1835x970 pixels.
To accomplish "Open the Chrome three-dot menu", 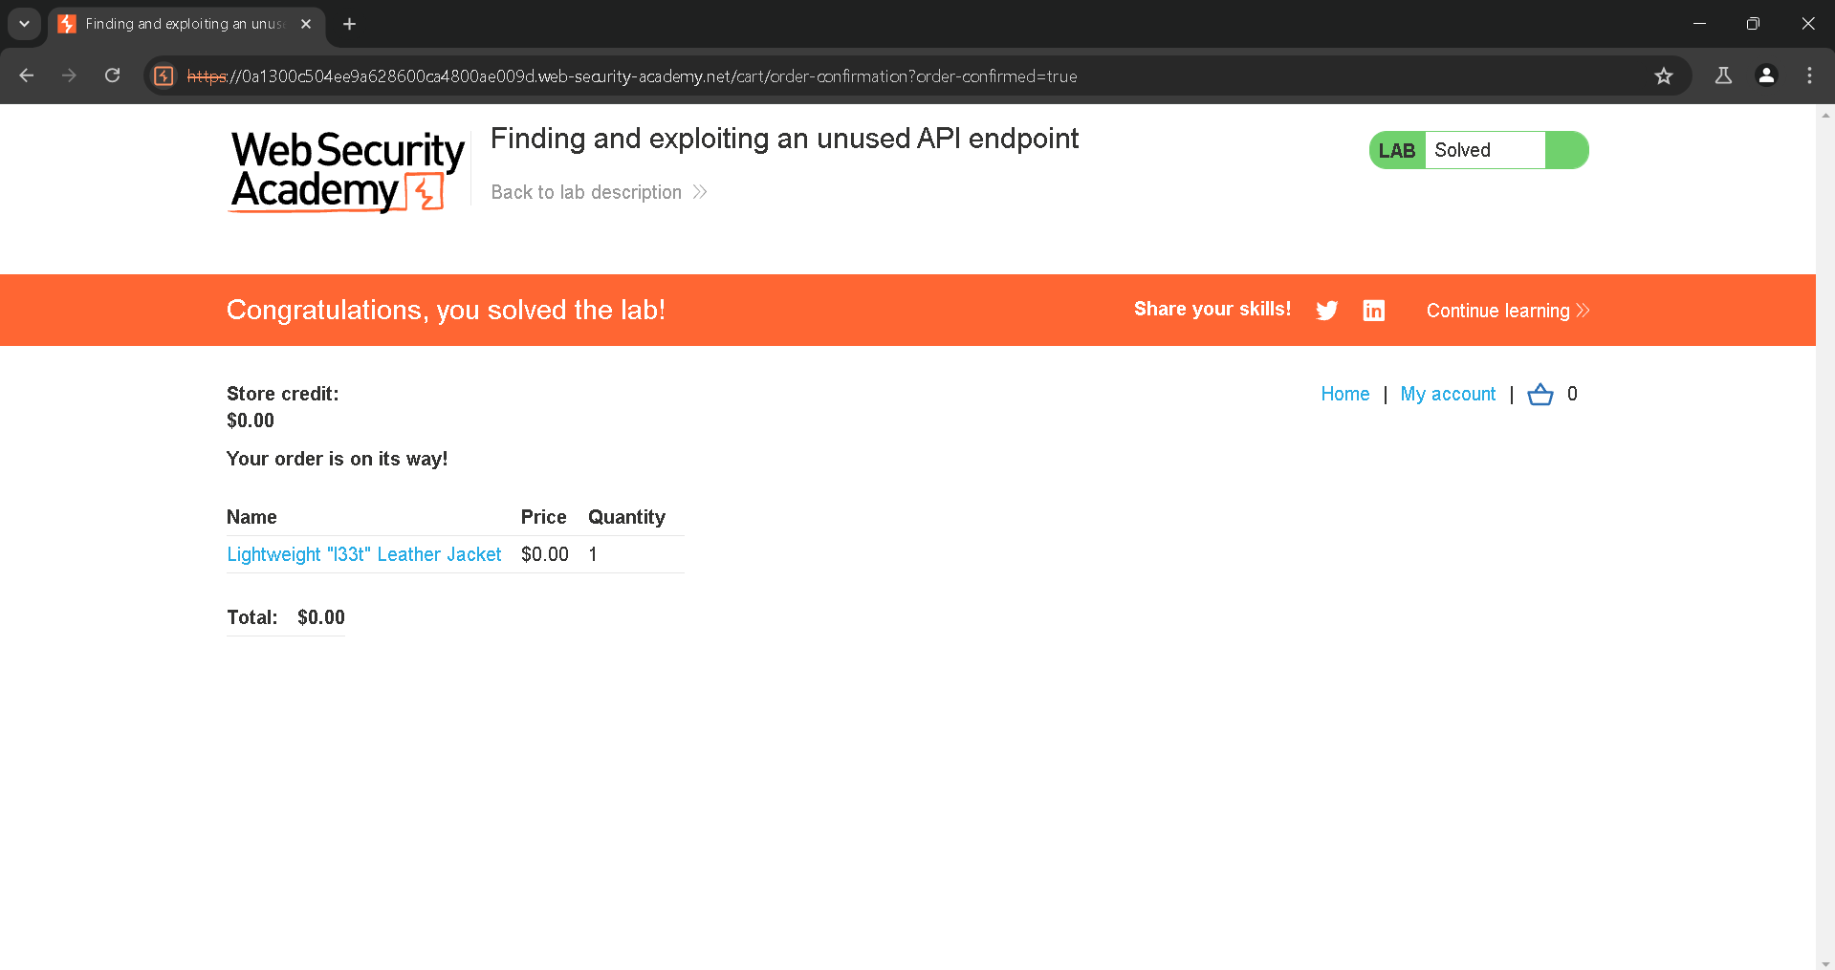I will tap(1809, 76).
